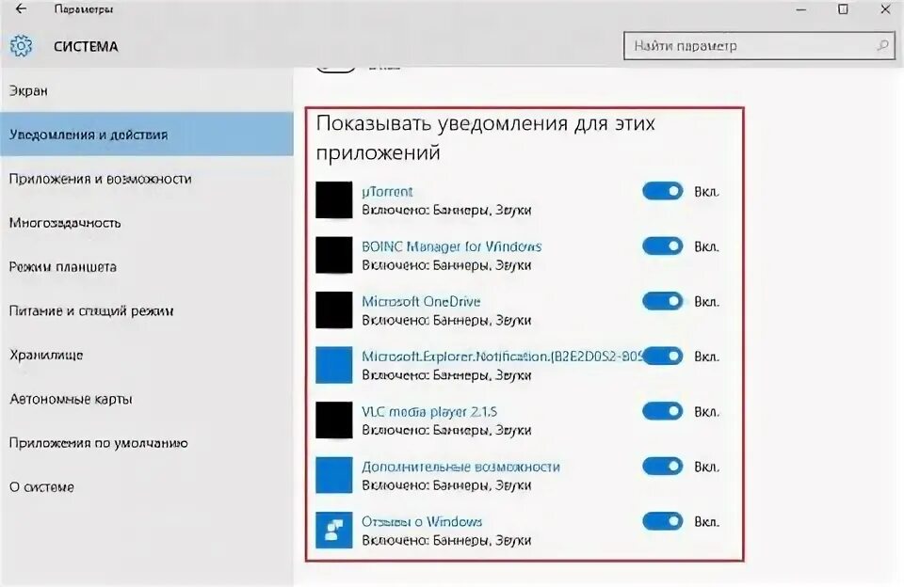Click Вкл. label beside Отзывы о Windows
The width and height of the screenshot is (904, 587).
[x=706, y=522]
